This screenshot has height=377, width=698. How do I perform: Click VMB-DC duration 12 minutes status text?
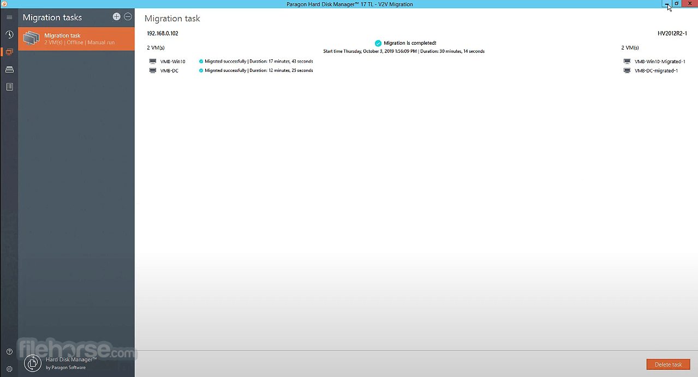coord(259,70)
